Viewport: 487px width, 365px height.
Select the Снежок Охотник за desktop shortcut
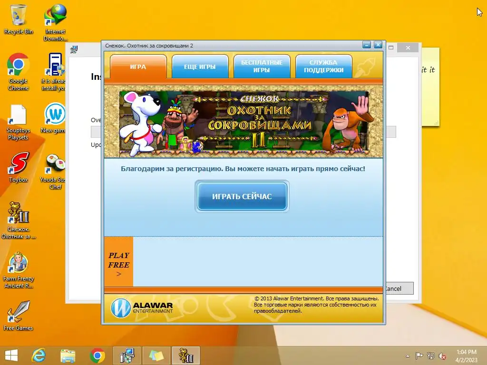[19, 221]
